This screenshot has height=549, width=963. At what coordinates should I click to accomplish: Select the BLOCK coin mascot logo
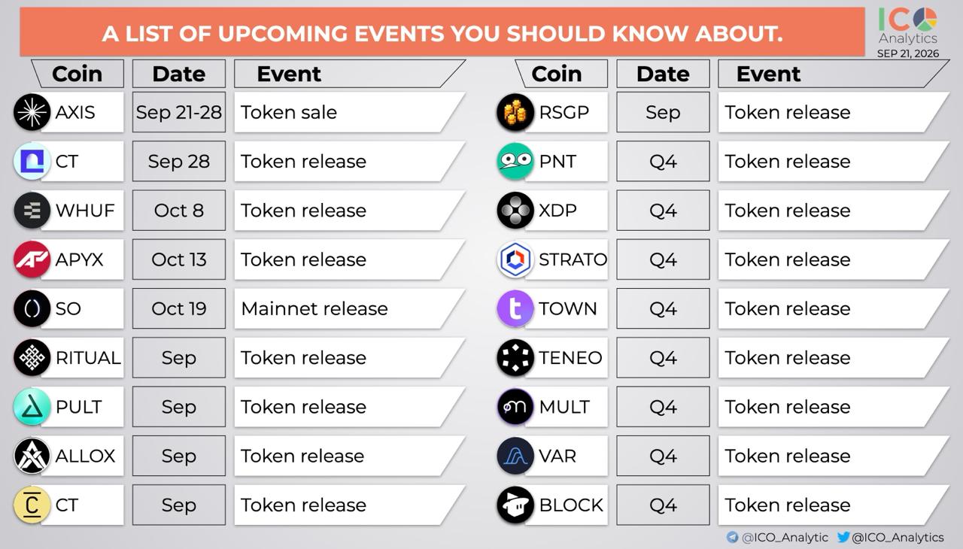(x=515, y=505)
